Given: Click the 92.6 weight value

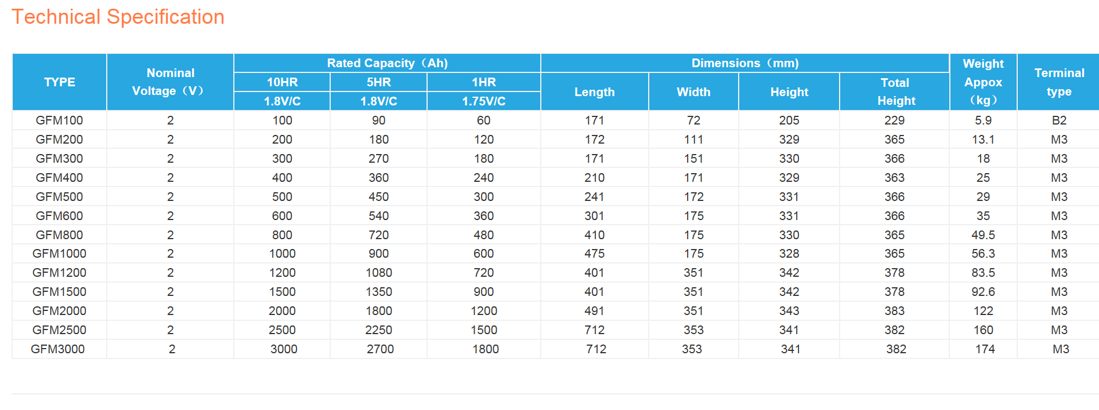Looking at the screenshot, I should pyautogui.click(x=983, y=292).
